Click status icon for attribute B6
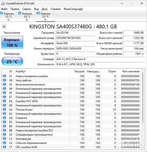This screenshot has width=147, height=152. 4,126
